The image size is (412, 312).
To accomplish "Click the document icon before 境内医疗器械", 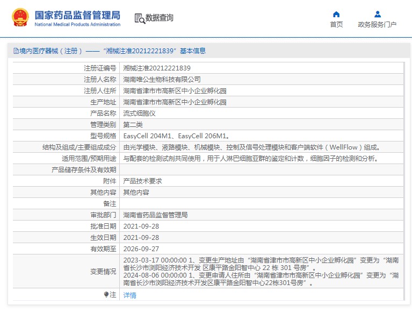I will click(x=16, y=51).
